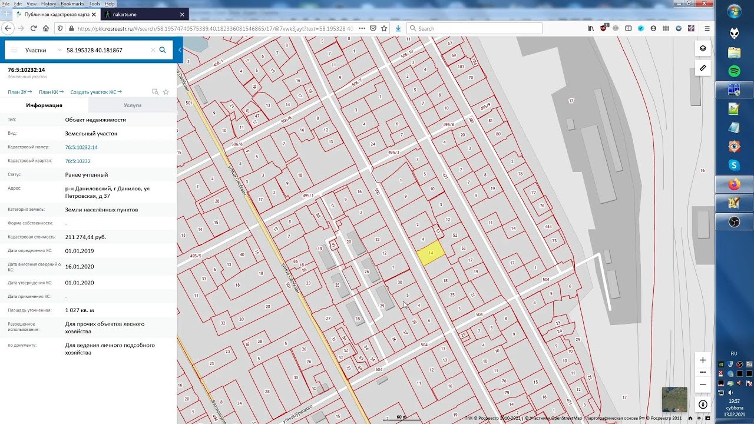Viewport: 754px width, 424px height.
Task: Open the hamburger menu beside Участки
Action: (14, 50)
